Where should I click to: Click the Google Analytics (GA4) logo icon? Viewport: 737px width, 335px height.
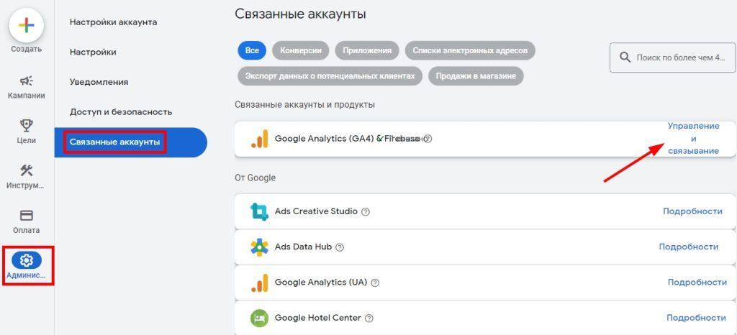coord(259,139)
